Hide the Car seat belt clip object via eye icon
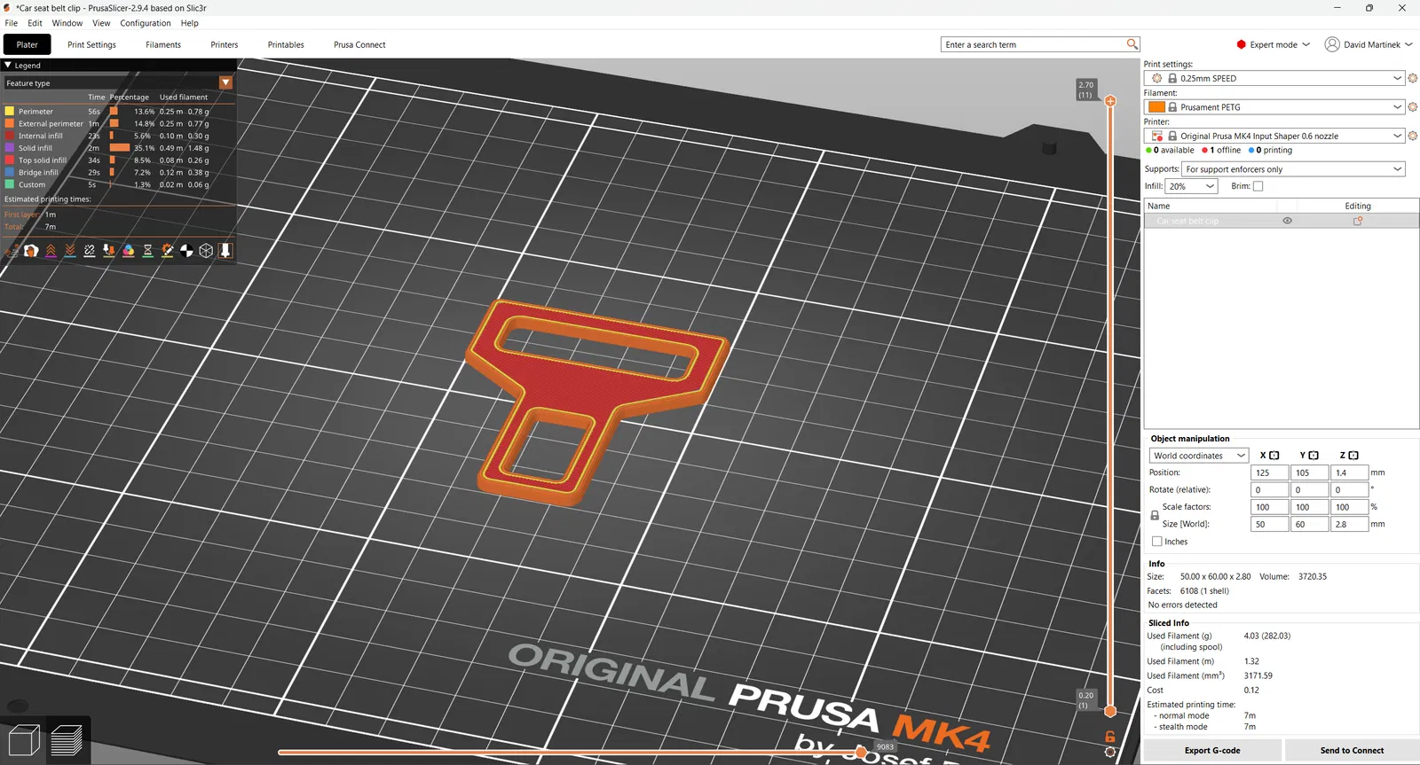 pos(1287,221)
